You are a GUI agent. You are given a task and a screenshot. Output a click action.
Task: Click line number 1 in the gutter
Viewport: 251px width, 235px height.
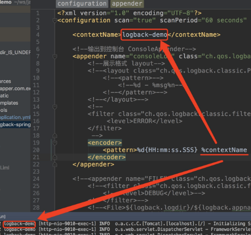coord(38,13)
